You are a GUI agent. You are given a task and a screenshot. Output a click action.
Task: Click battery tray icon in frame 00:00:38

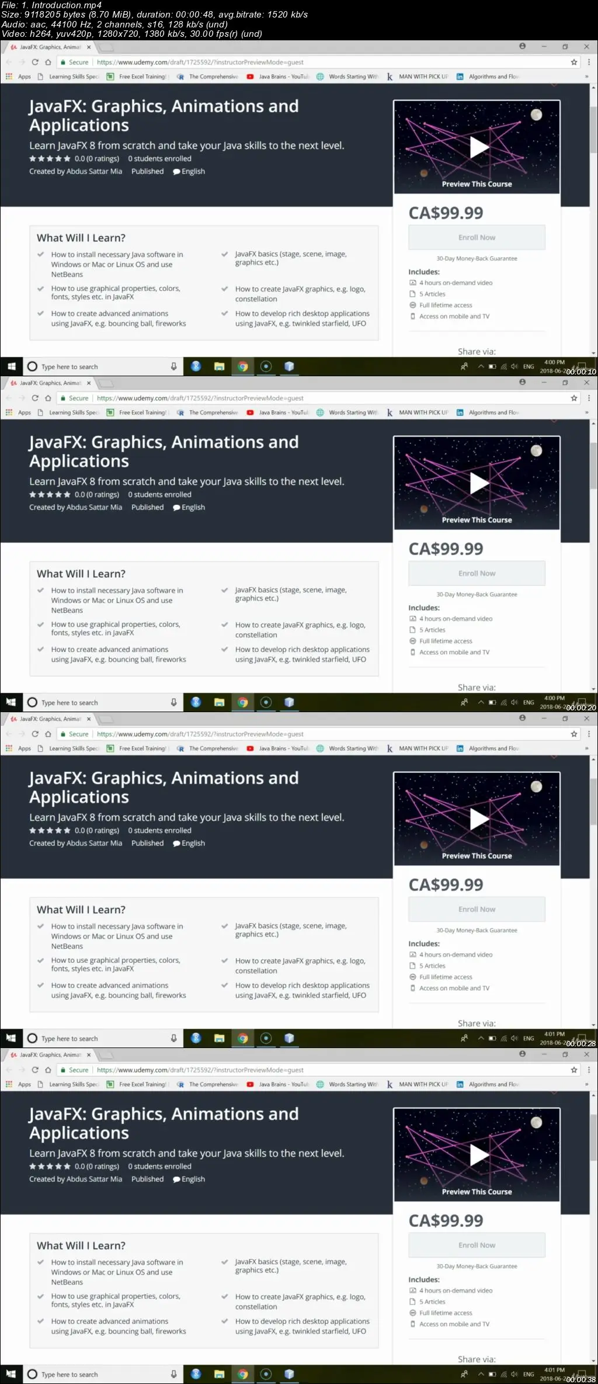[492, 1374]
